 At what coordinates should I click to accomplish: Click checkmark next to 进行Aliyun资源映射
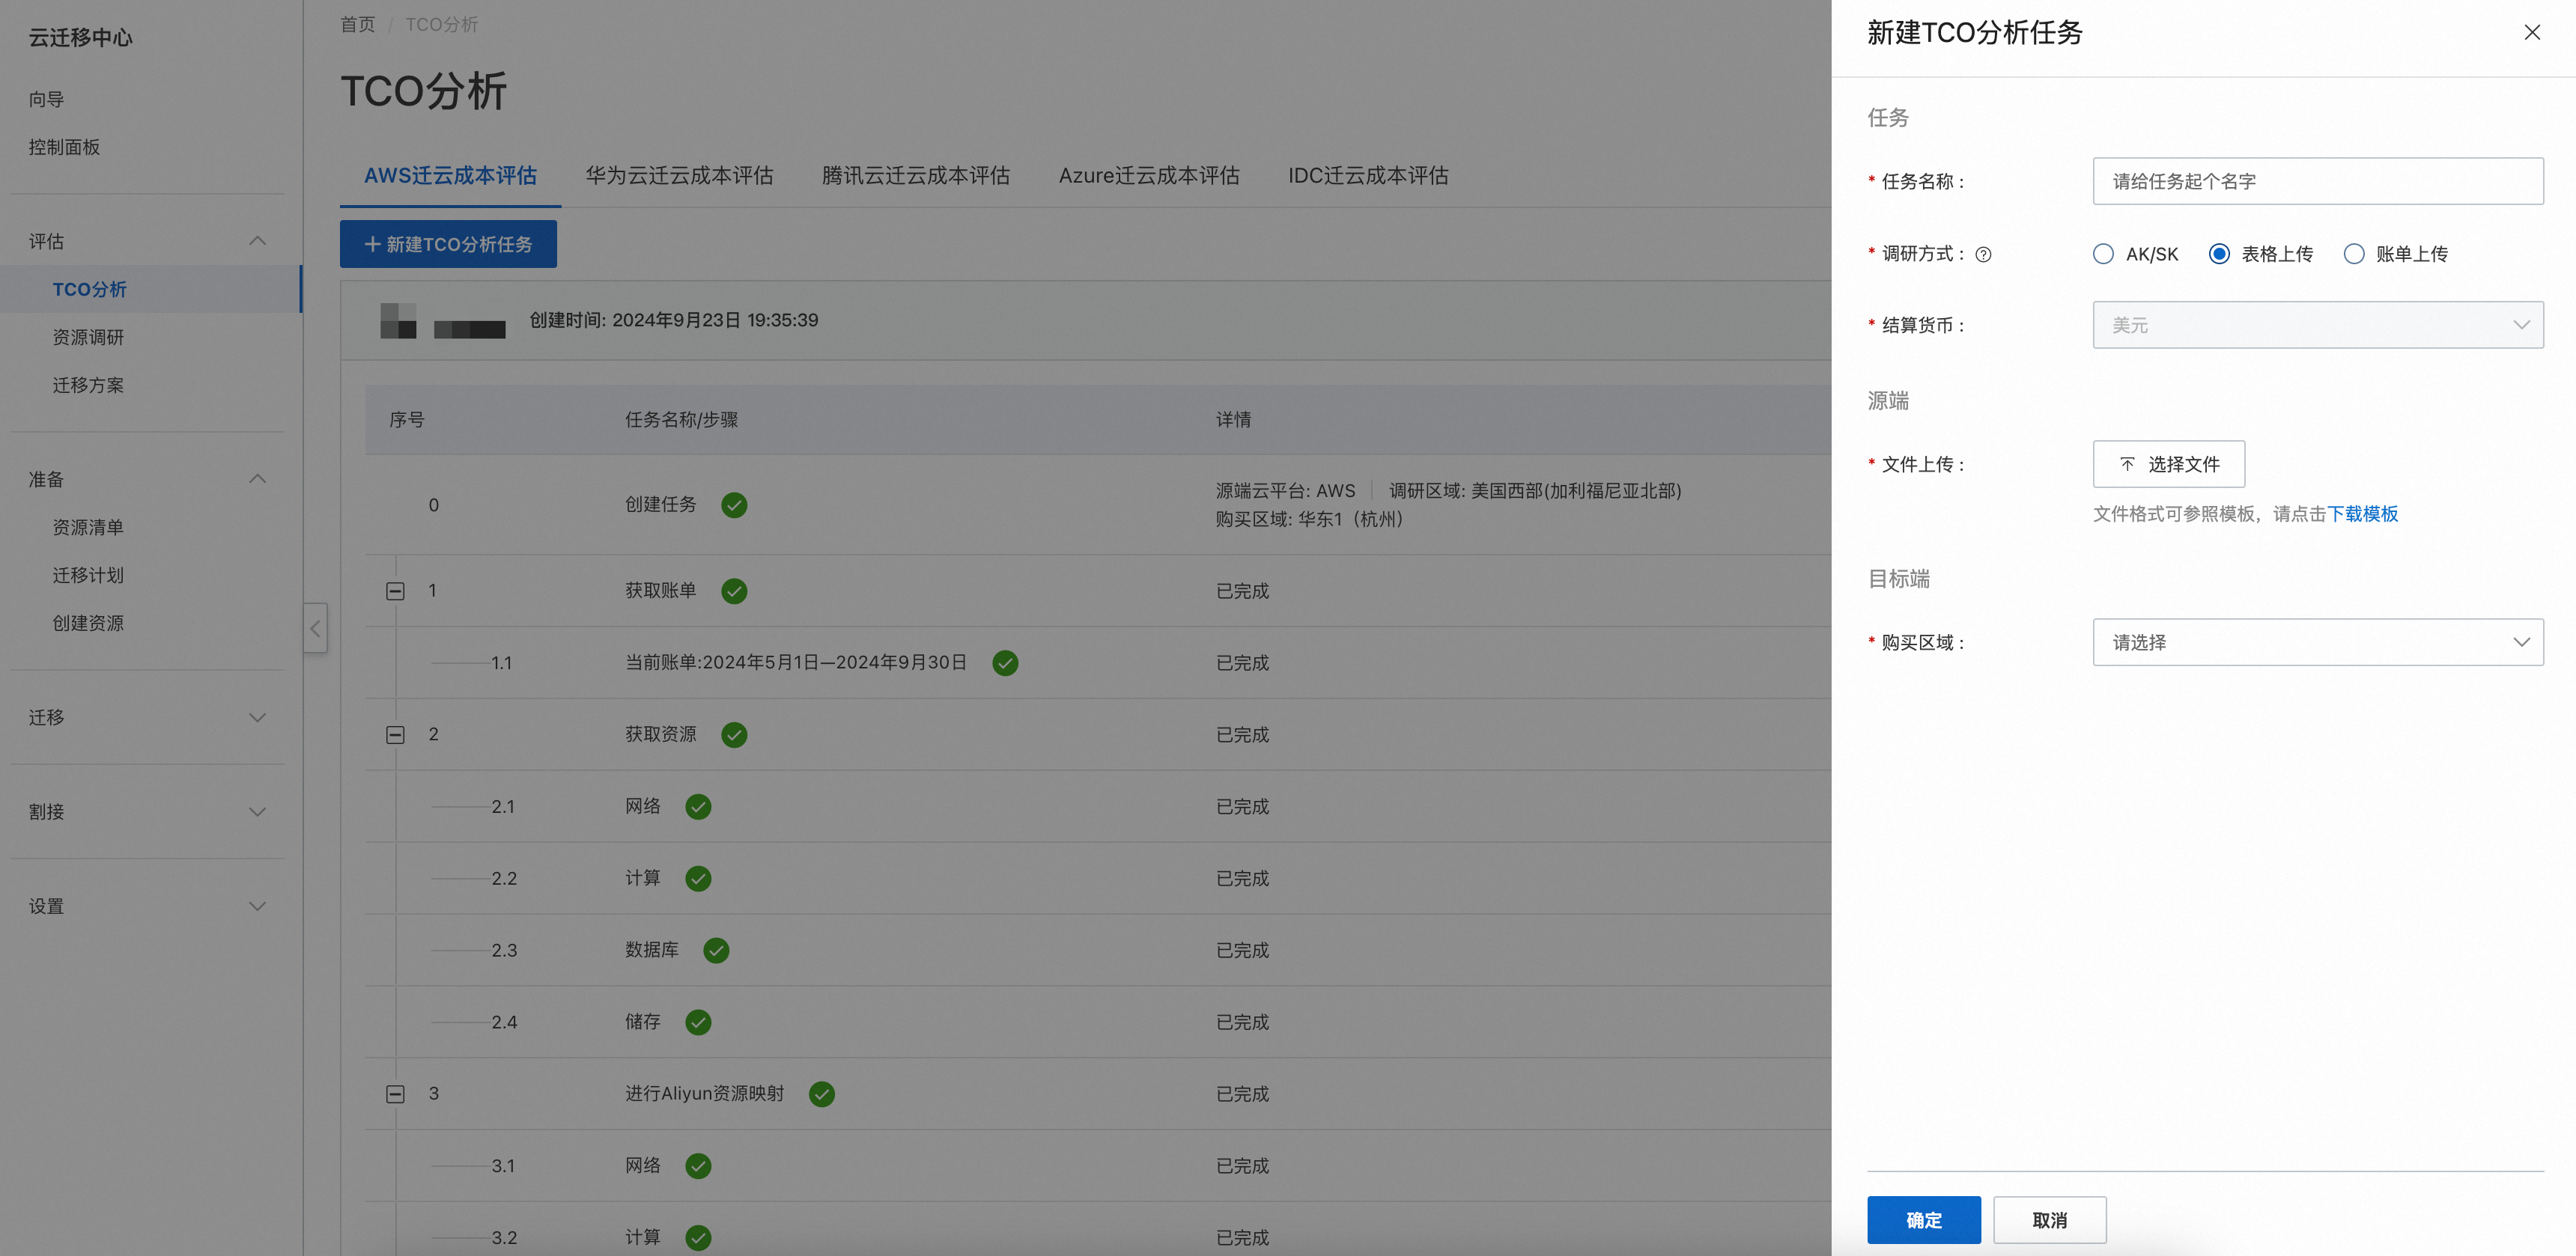point(822,1094)
